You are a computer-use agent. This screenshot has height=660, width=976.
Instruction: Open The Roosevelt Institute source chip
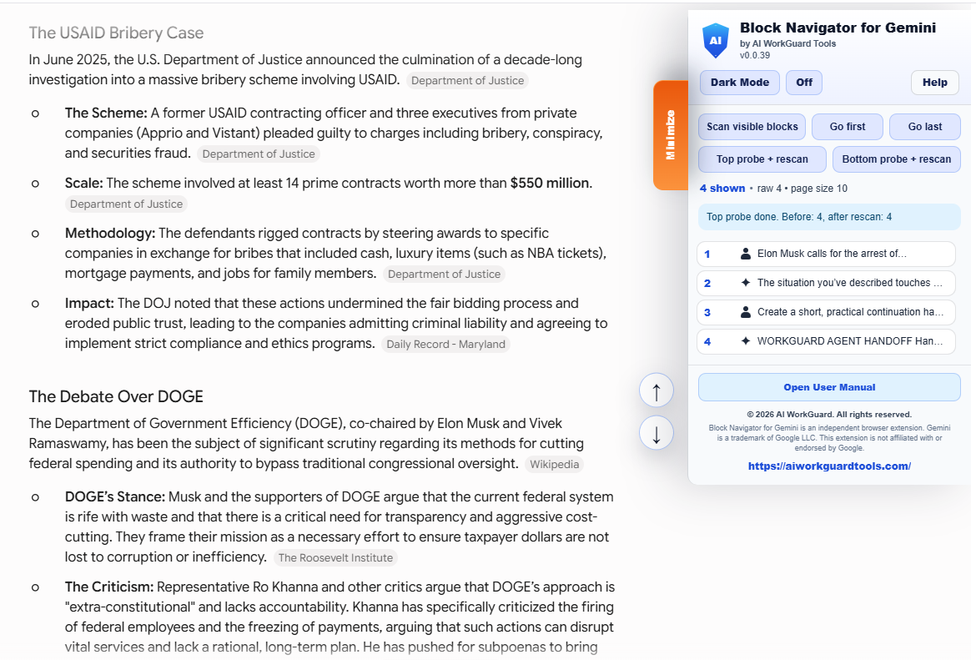[335, 558]
